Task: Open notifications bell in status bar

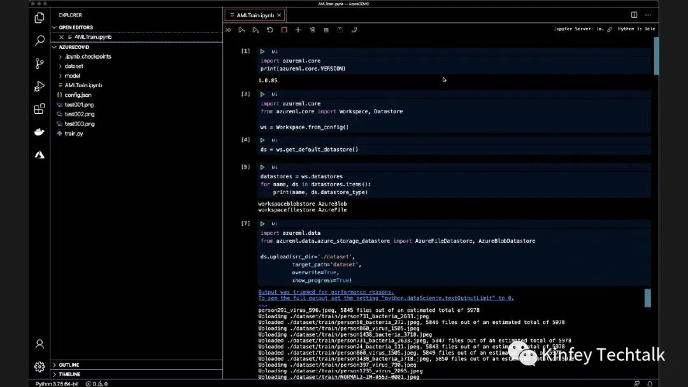Action: [x=650, y=384]
